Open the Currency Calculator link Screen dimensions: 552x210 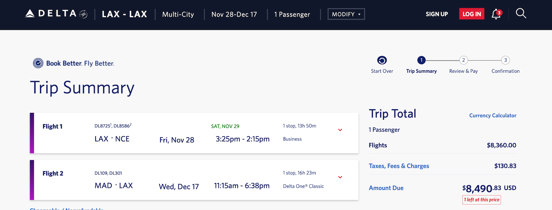coord(493,116)
